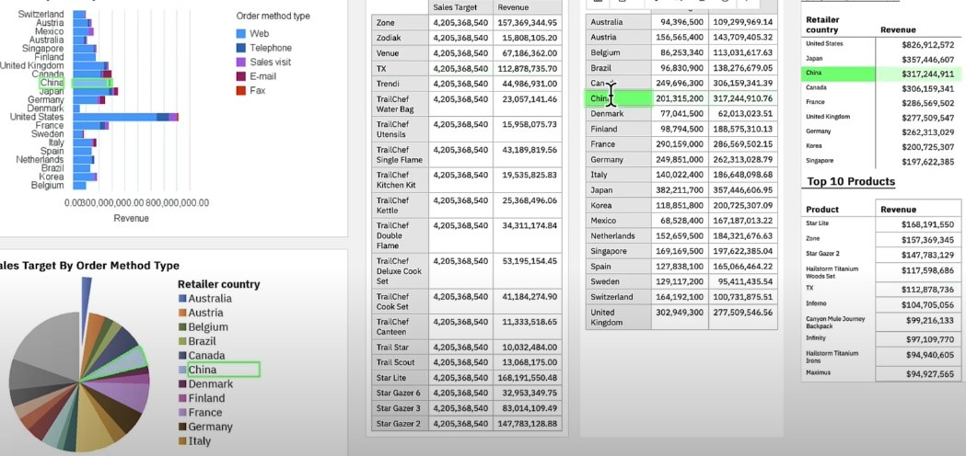Click Netherlands axis label in bar chart
The width and height of the screenshot is (966, 456).
(40, 159)
